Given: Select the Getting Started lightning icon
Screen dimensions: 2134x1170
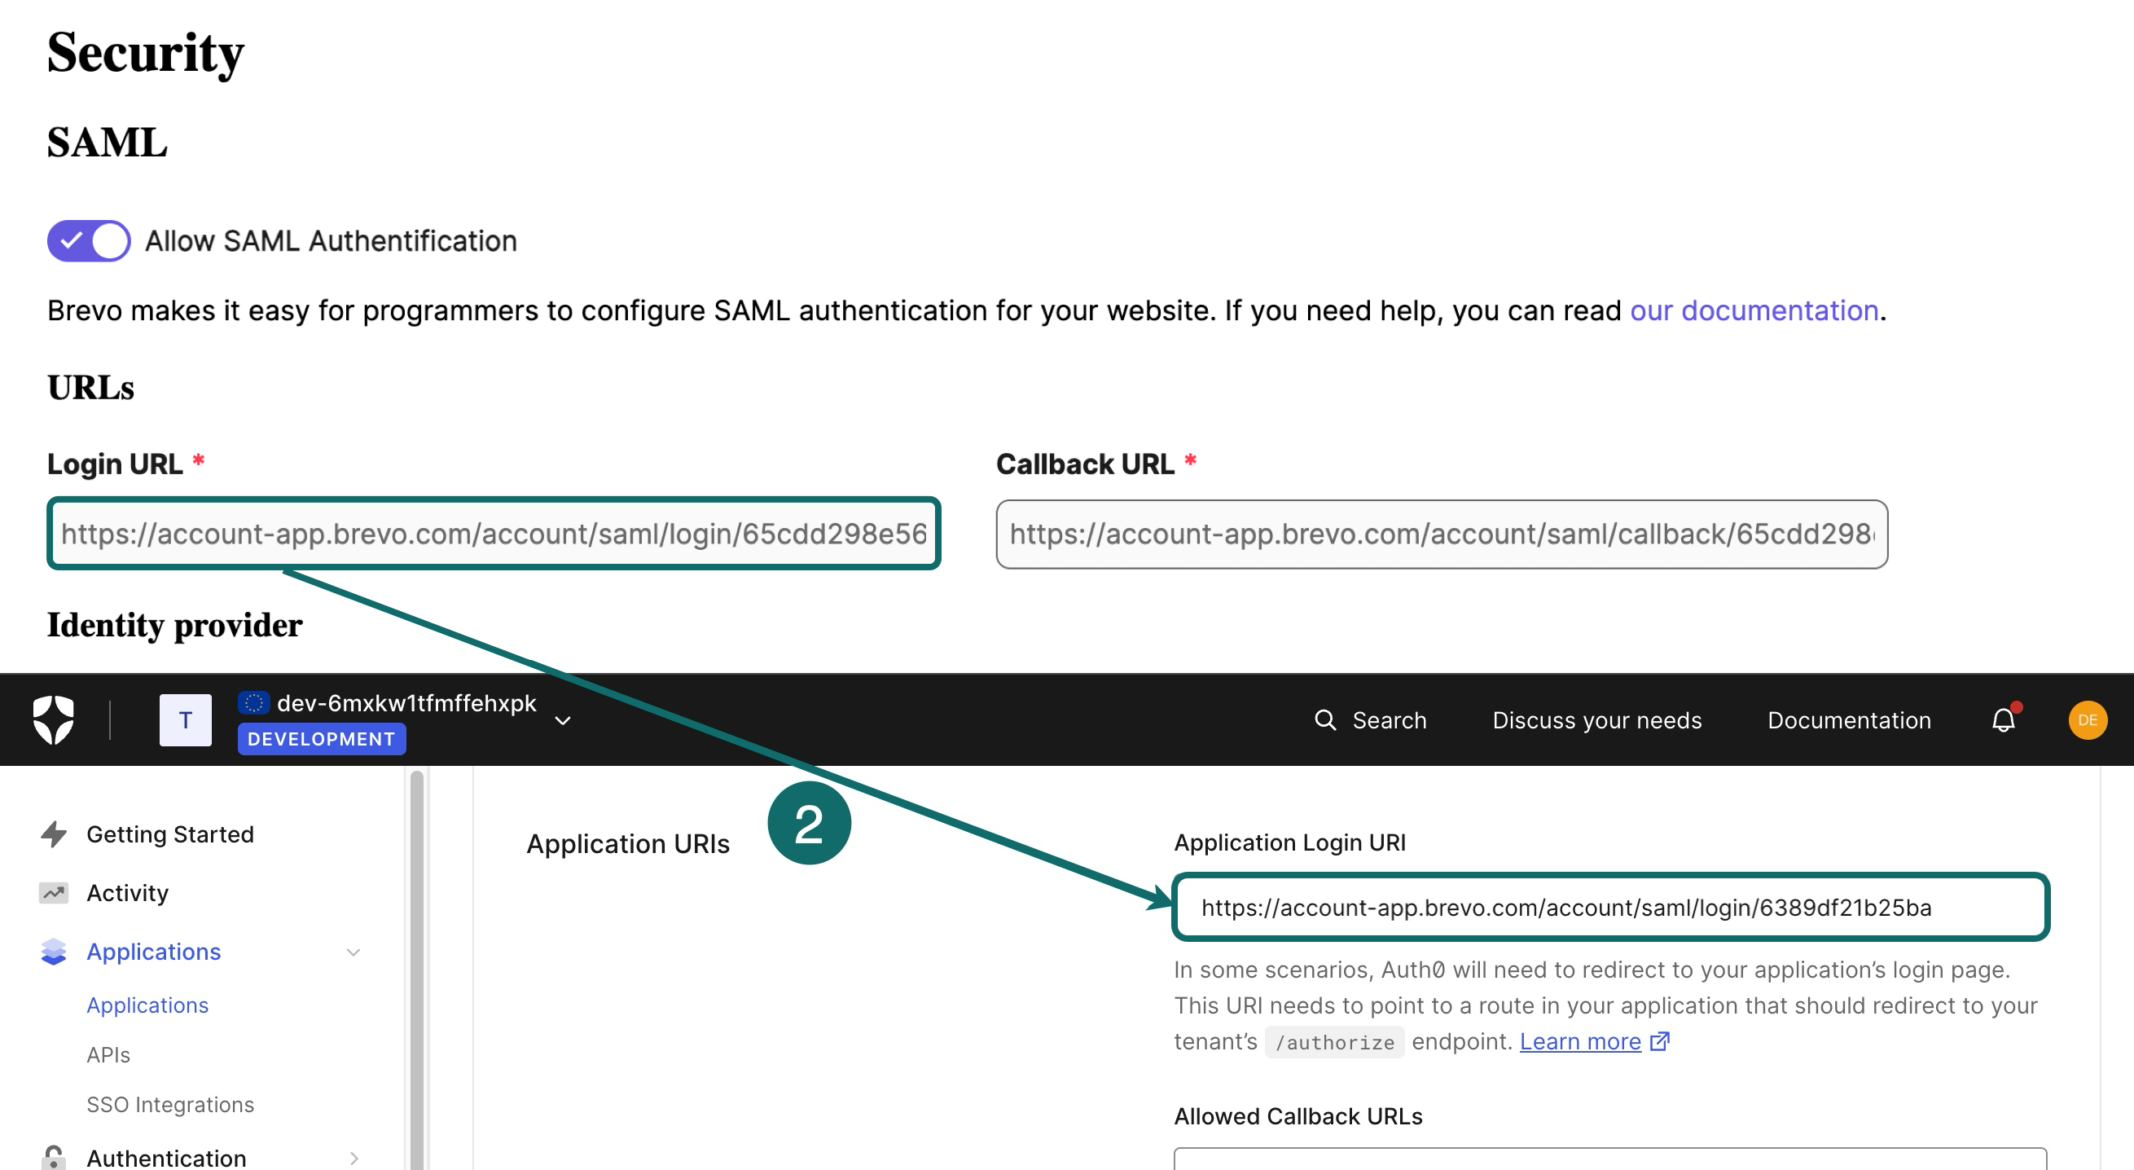Looking at the screenshot, I should [53, 834].
